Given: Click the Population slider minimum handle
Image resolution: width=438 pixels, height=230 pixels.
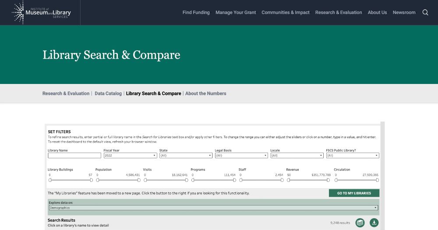Looking at the screenshot, I should pos(98,180).
